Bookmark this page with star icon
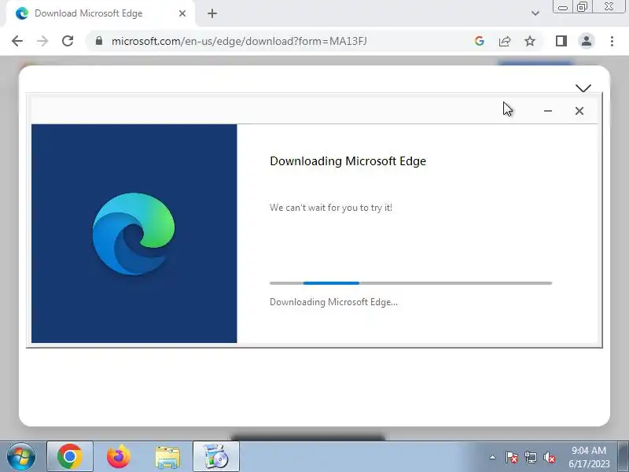The image size is (629, 472). (530, 41)
